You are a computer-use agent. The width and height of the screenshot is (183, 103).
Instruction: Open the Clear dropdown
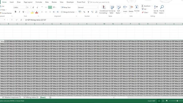145,12
